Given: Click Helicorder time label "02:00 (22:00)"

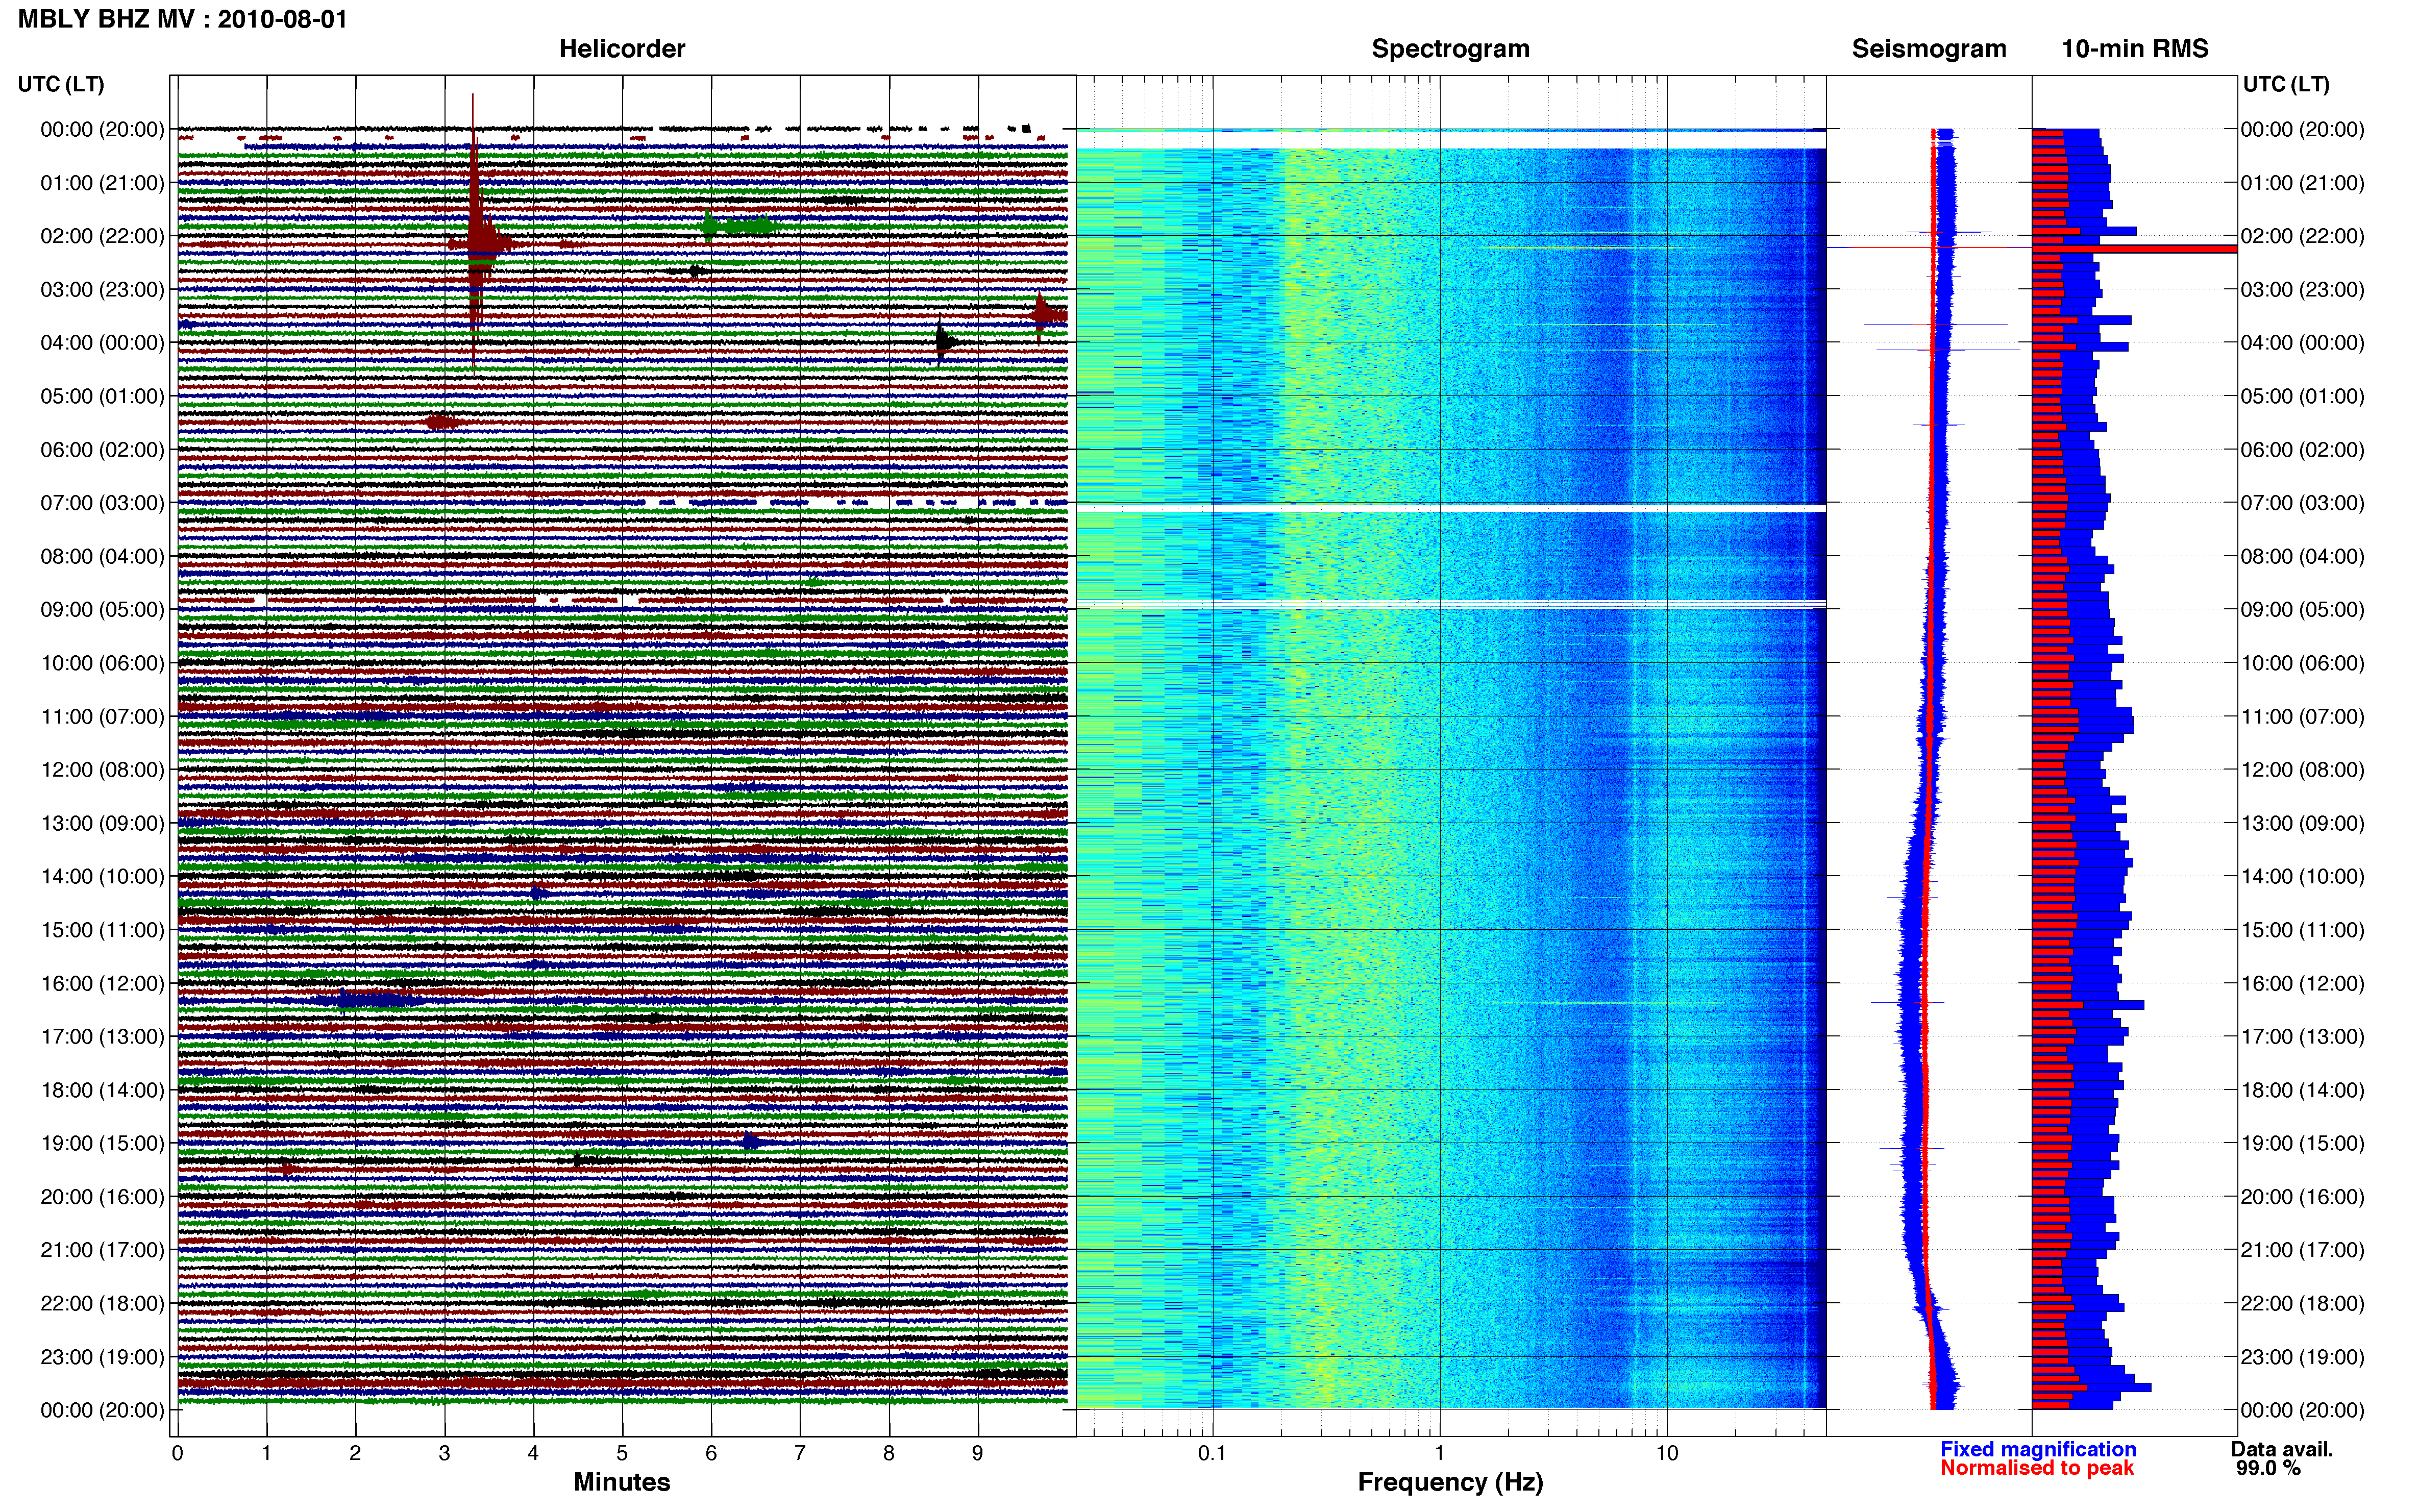Looking at the screenshot, I should click(102, 236).
